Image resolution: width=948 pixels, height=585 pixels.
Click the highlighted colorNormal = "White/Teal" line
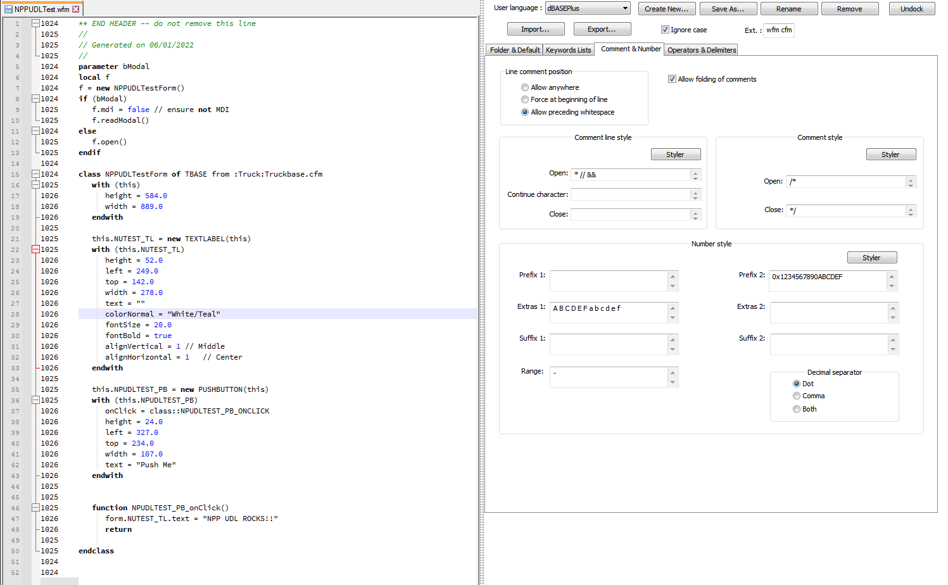coord(278,314)
